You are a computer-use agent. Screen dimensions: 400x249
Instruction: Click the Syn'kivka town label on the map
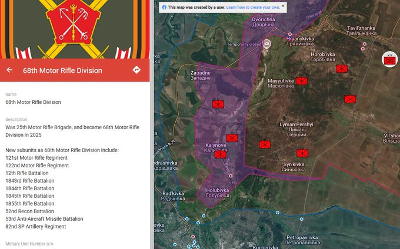tap(295, 167)
